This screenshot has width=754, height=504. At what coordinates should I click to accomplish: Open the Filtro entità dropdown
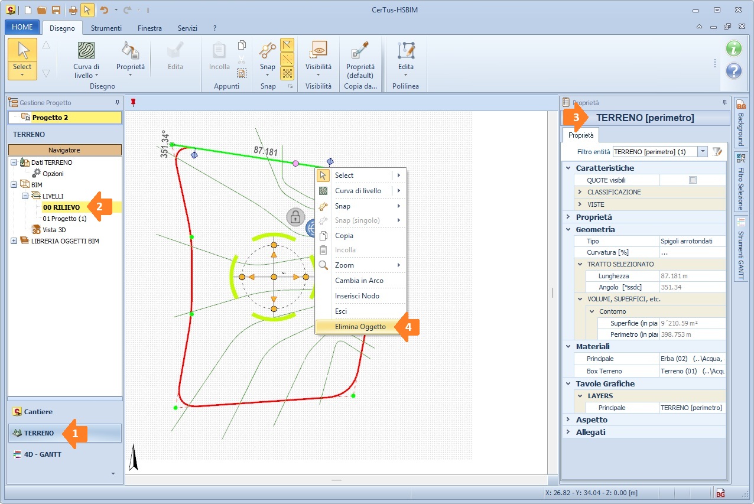[703, 152]
